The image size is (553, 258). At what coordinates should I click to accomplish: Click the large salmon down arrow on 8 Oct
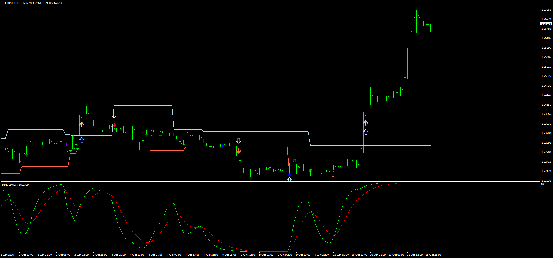click(x=238, y=151)
